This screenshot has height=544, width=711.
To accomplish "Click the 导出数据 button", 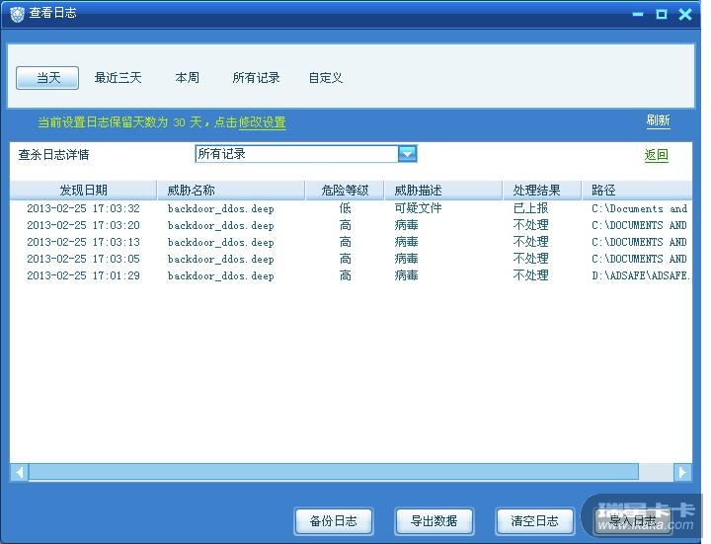I will [x=434, y=521].
